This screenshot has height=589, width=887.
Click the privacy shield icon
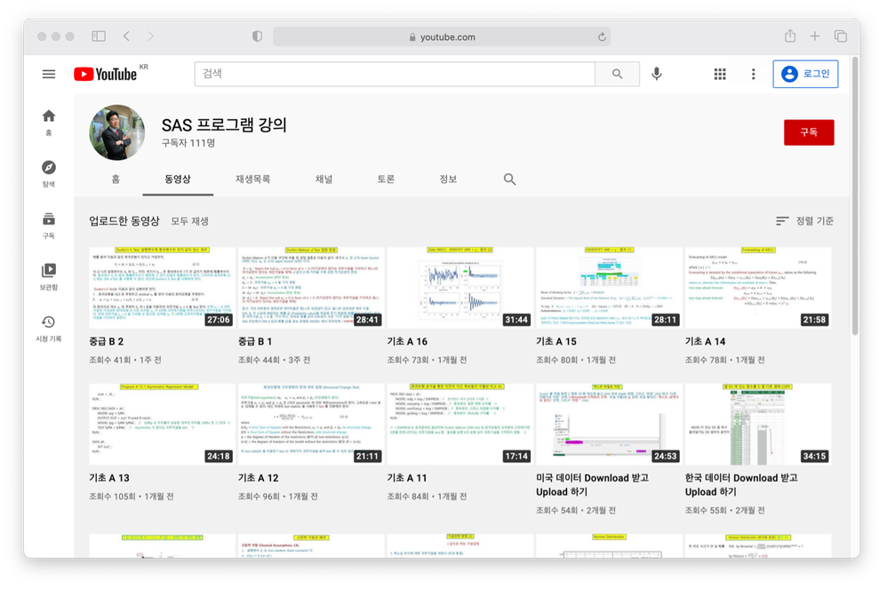tap(257, 36)
